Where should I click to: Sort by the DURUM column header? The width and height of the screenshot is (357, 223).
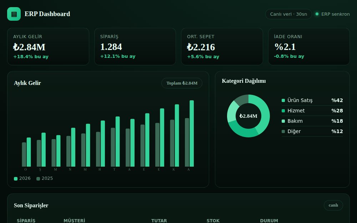269,221
